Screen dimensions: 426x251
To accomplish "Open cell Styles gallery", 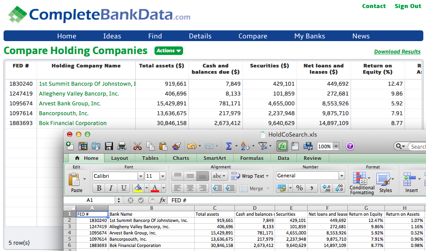I will click(x=385, y=183).
